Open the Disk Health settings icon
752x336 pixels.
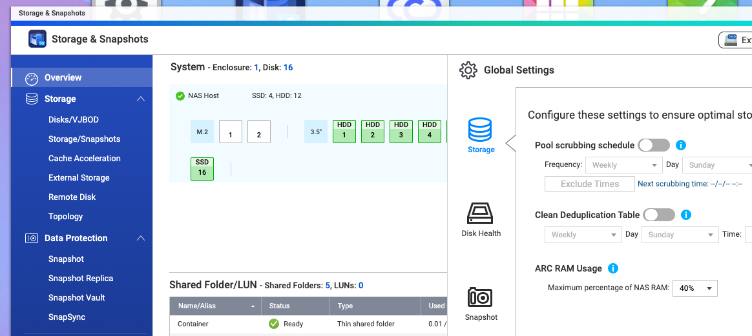[x=481, y=213]
